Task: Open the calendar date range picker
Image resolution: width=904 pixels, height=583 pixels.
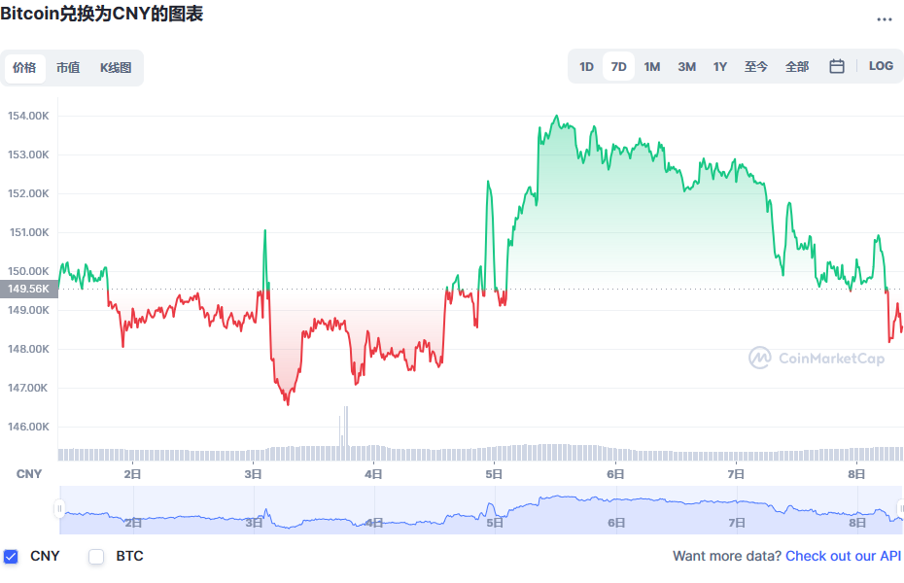Action: pos(837,66)
